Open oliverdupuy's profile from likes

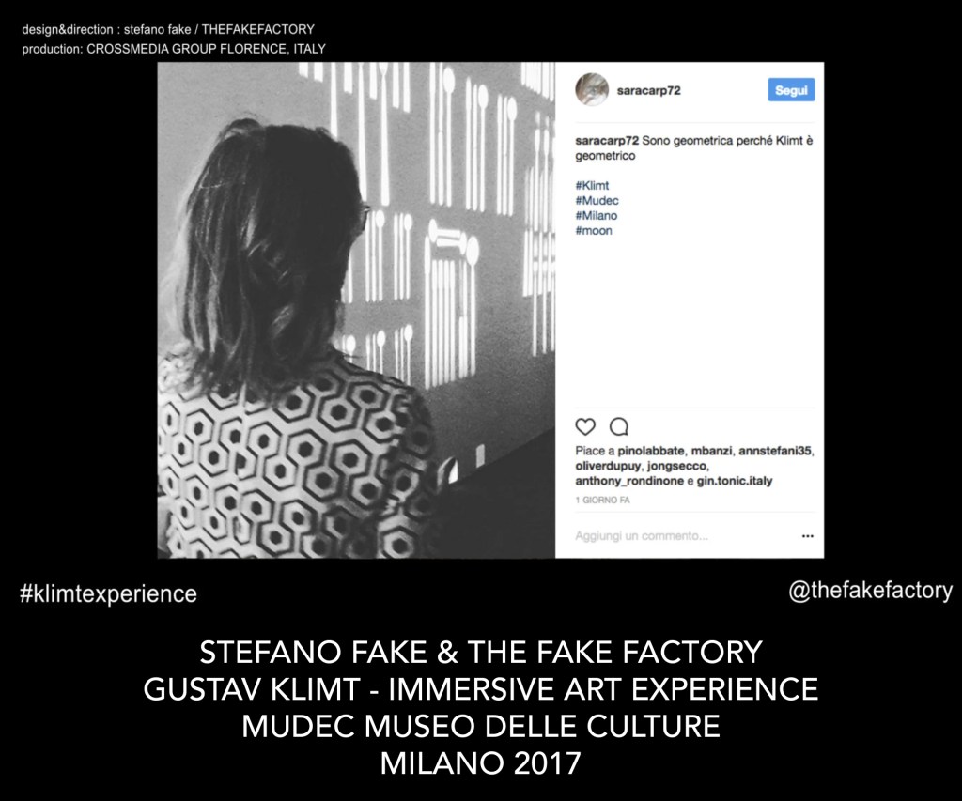[x=608, y=466]
